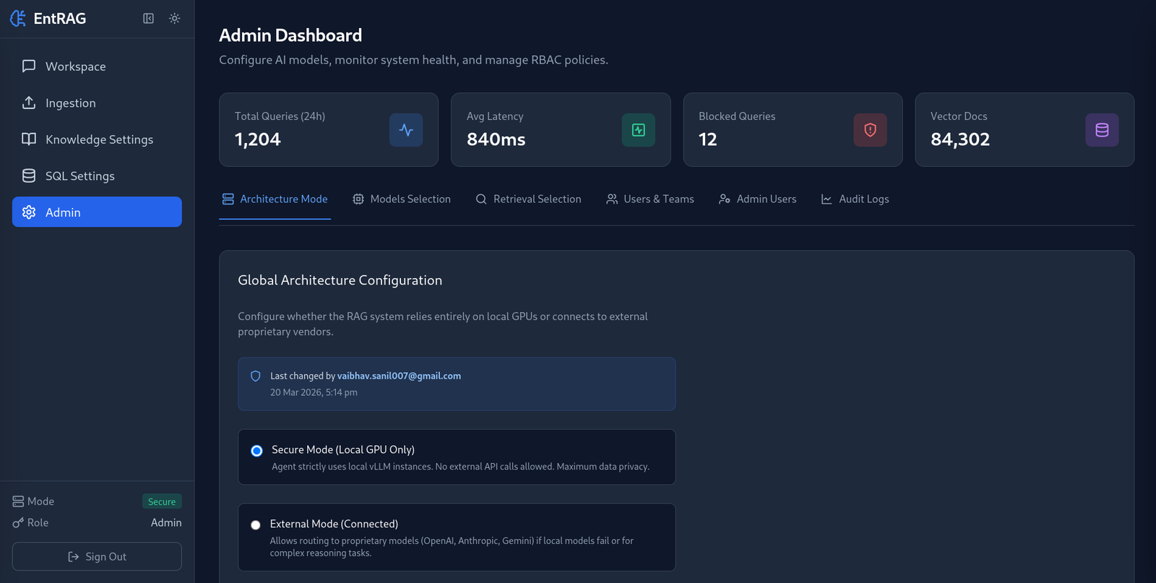Viewport: 1156px width, 583px height.
Task: Switch to the Retrieval Selection tab
Action: coord(528,199)
